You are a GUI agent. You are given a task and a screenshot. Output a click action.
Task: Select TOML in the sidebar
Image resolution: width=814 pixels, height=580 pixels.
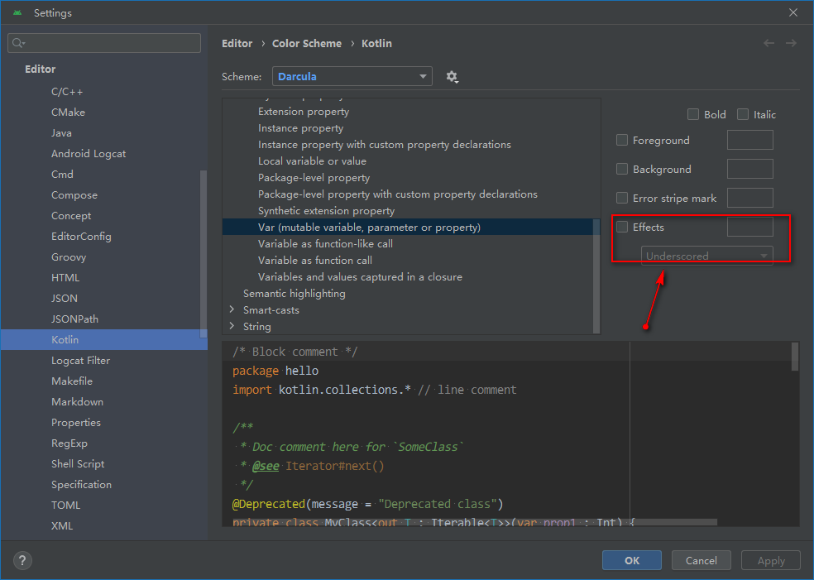pyautogui.click(x=65, y=506)
